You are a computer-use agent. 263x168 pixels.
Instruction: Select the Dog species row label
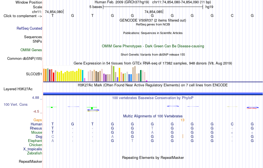(x=39, y=137)
